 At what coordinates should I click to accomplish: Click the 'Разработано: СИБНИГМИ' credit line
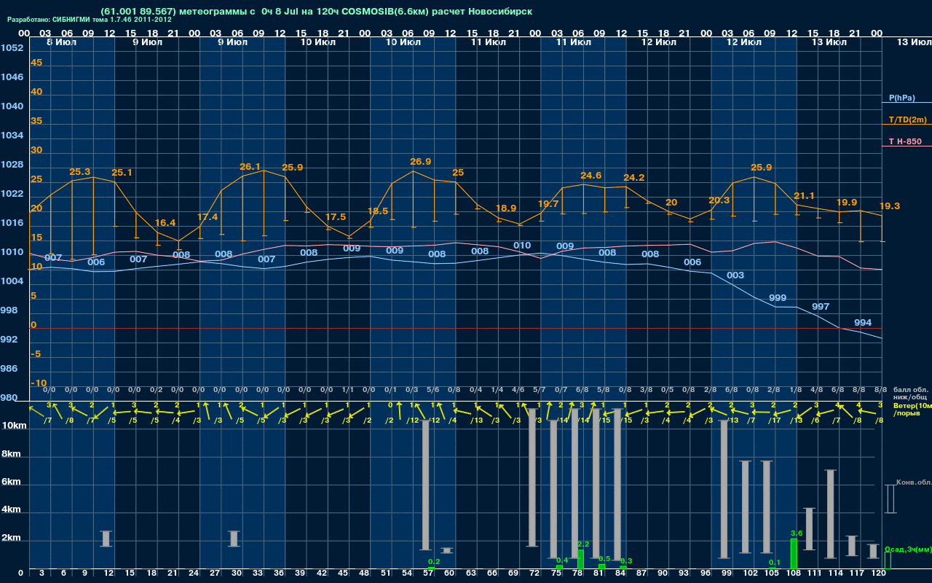click(90, 20)
